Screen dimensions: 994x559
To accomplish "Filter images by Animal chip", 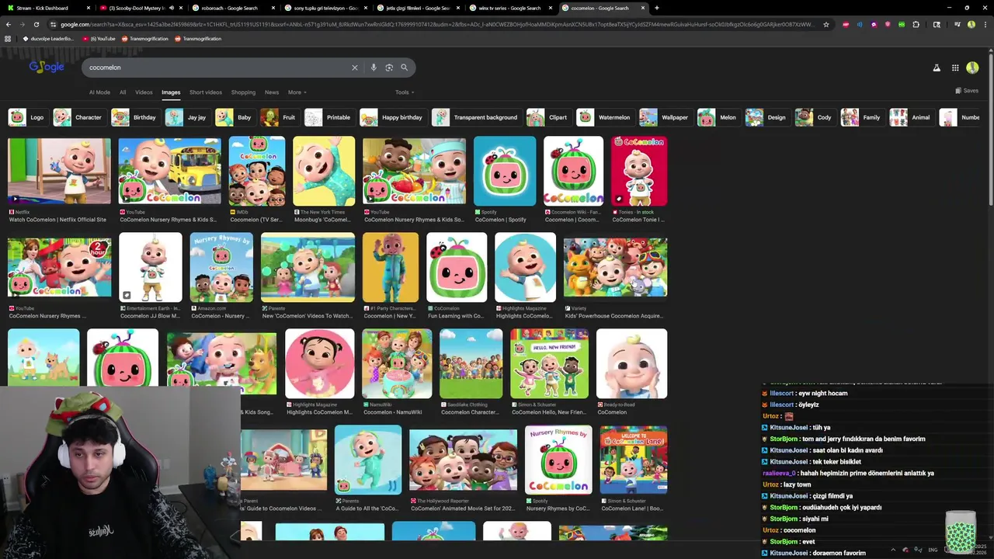I will click(911, 117).
